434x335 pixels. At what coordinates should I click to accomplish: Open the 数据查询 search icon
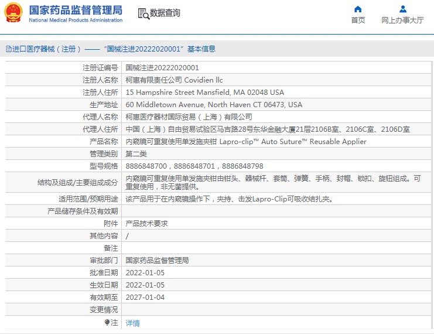(143, 13)
